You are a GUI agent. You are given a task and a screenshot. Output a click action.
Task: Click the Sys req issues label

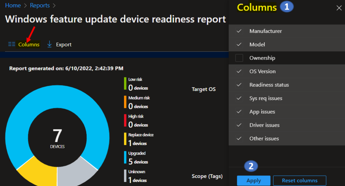point(266,98)
